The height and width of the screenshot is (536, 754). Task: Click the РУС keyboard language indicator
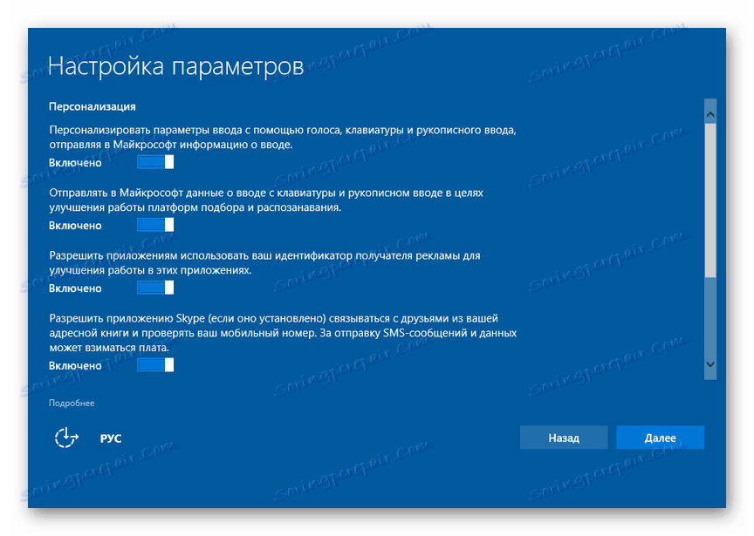111,438
